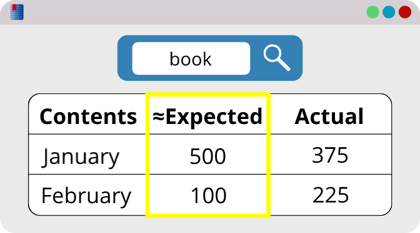Select the expected value 100 cell

pos(209,196)
